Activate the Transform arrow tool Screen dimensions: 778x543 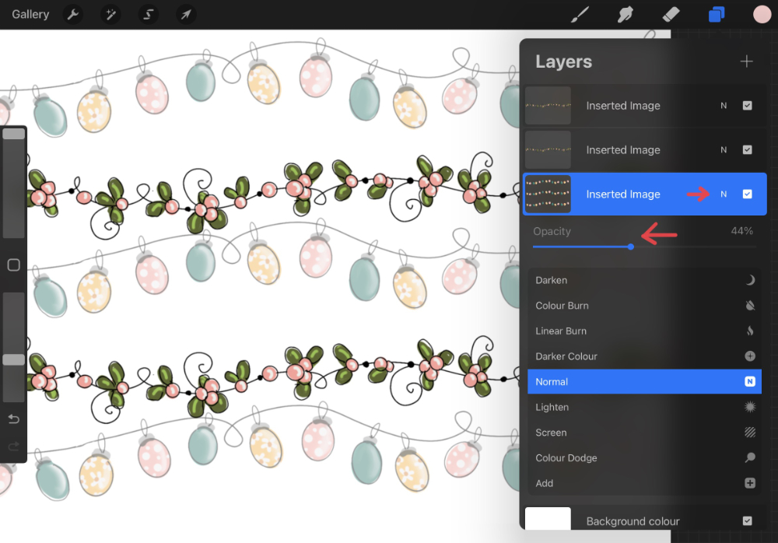click(x=185, y=14)
